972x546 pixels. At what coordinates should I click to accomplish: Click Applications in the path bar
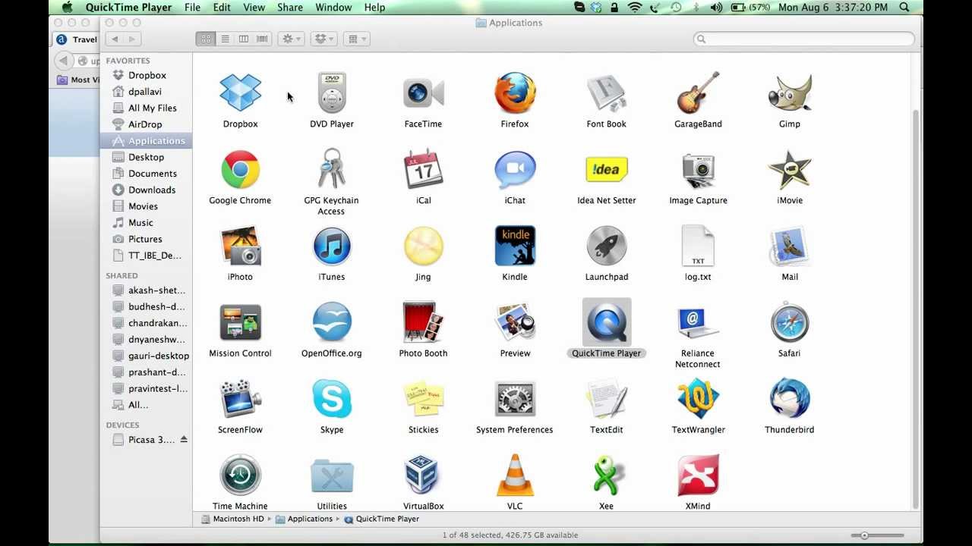click(304, 519)
